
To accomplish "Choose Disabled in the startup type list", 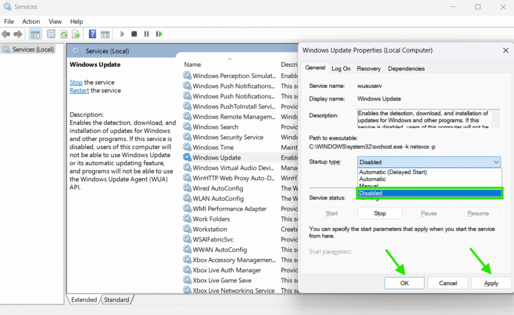I will click(429, 193).
